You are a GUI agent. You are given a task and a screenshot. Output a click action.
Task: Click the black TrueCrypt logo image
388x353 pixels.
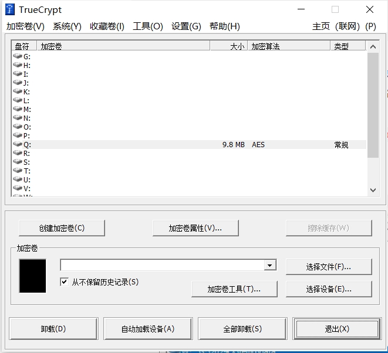point(33,276)
